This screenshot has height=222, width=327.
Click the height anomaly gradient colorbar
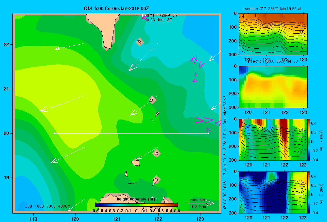point(137,205)
